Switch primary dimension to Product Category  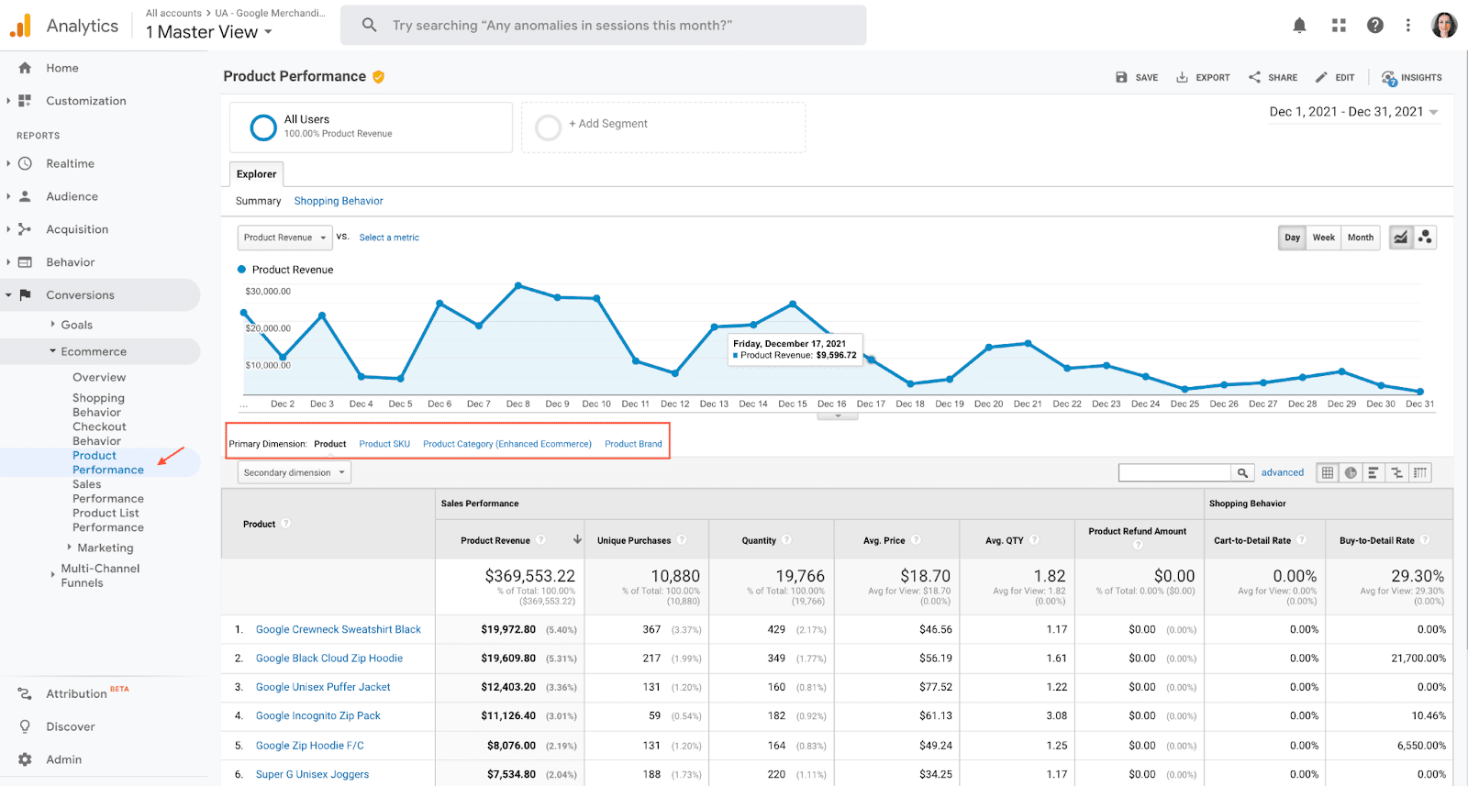point(507,444)
